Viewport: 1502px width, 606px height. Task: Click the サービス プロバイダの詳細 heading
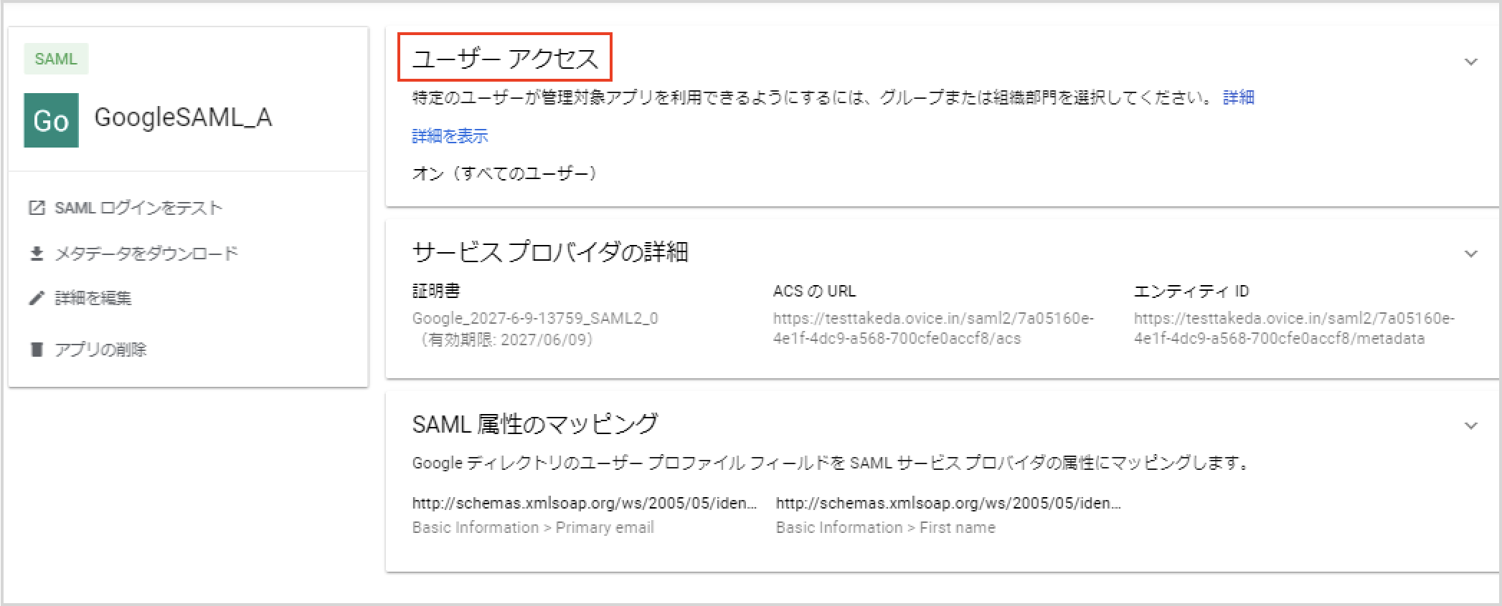pos(550,252)
